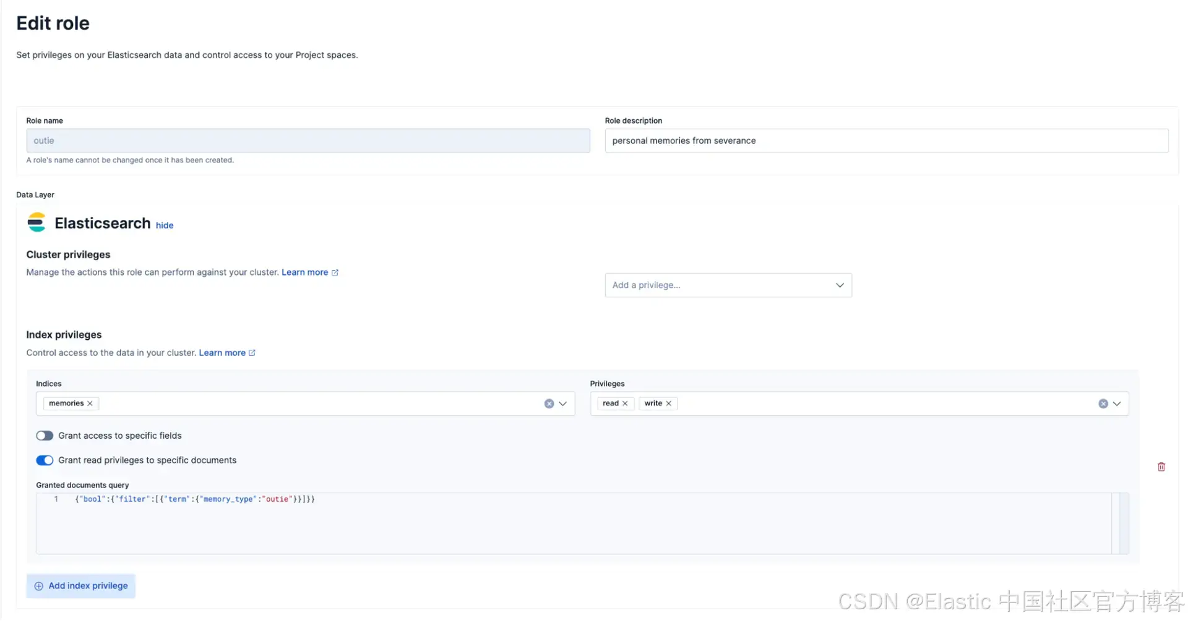Click the red trash icon to delete index privilege
The width and height of the screenshot is (1188, 621).
tap(1161, 467)
